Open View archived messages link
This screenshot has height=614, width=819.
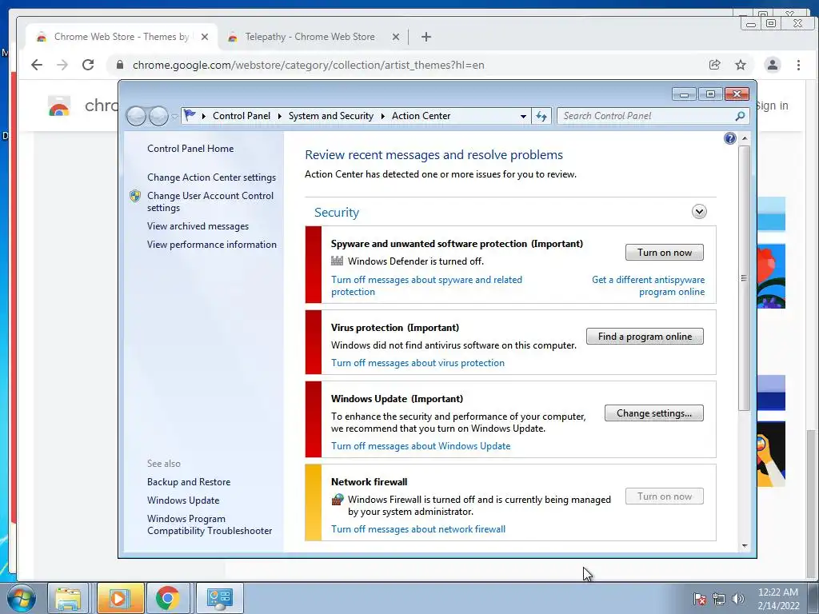click(x=198, y=226)
